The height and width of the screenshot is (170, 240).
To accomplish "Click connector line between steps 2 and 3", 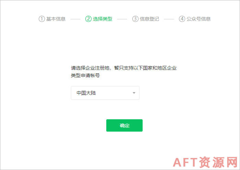I will [x=122, y=19].
